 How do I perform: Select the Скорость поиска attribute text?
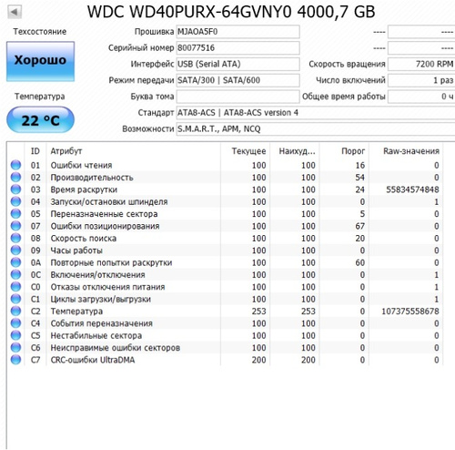(x=84, y=238)
